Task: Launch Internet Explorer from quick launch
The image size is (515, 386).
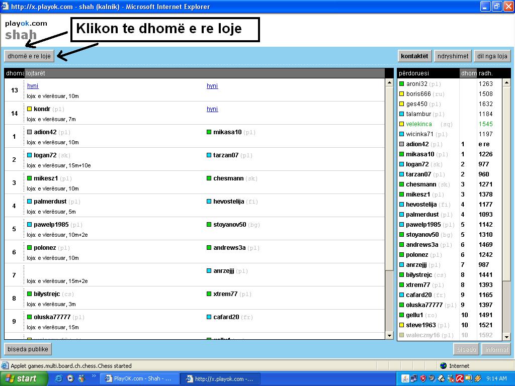Action: [x=59, y=378]
